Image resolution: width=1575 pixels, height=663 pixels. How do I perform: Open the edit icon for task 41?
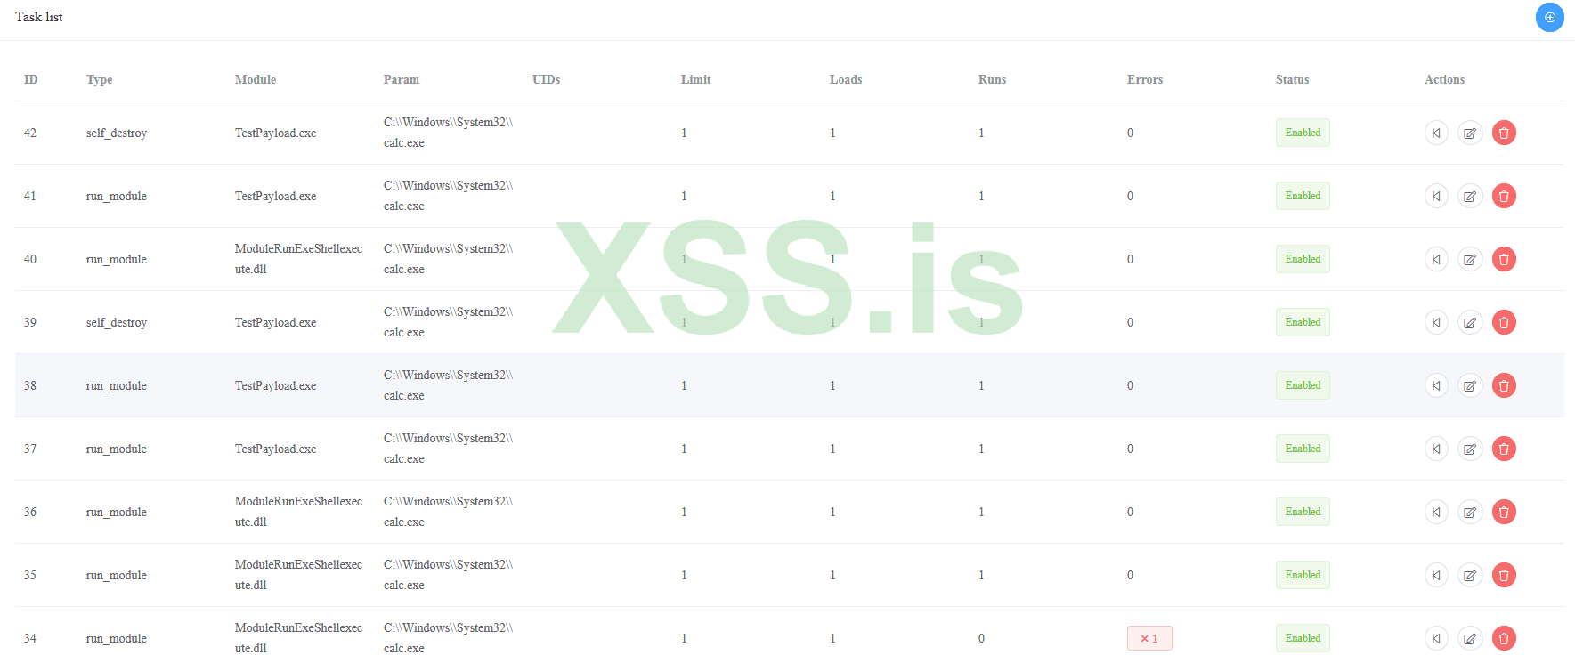click(x=1470, y=196)
